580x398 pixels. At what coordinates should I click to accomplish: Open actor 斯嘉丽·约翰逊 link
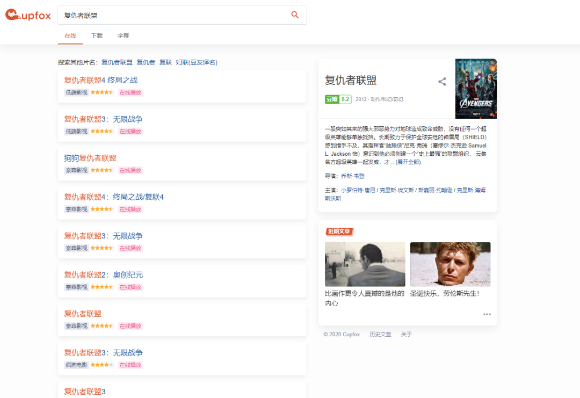(436, 190)
